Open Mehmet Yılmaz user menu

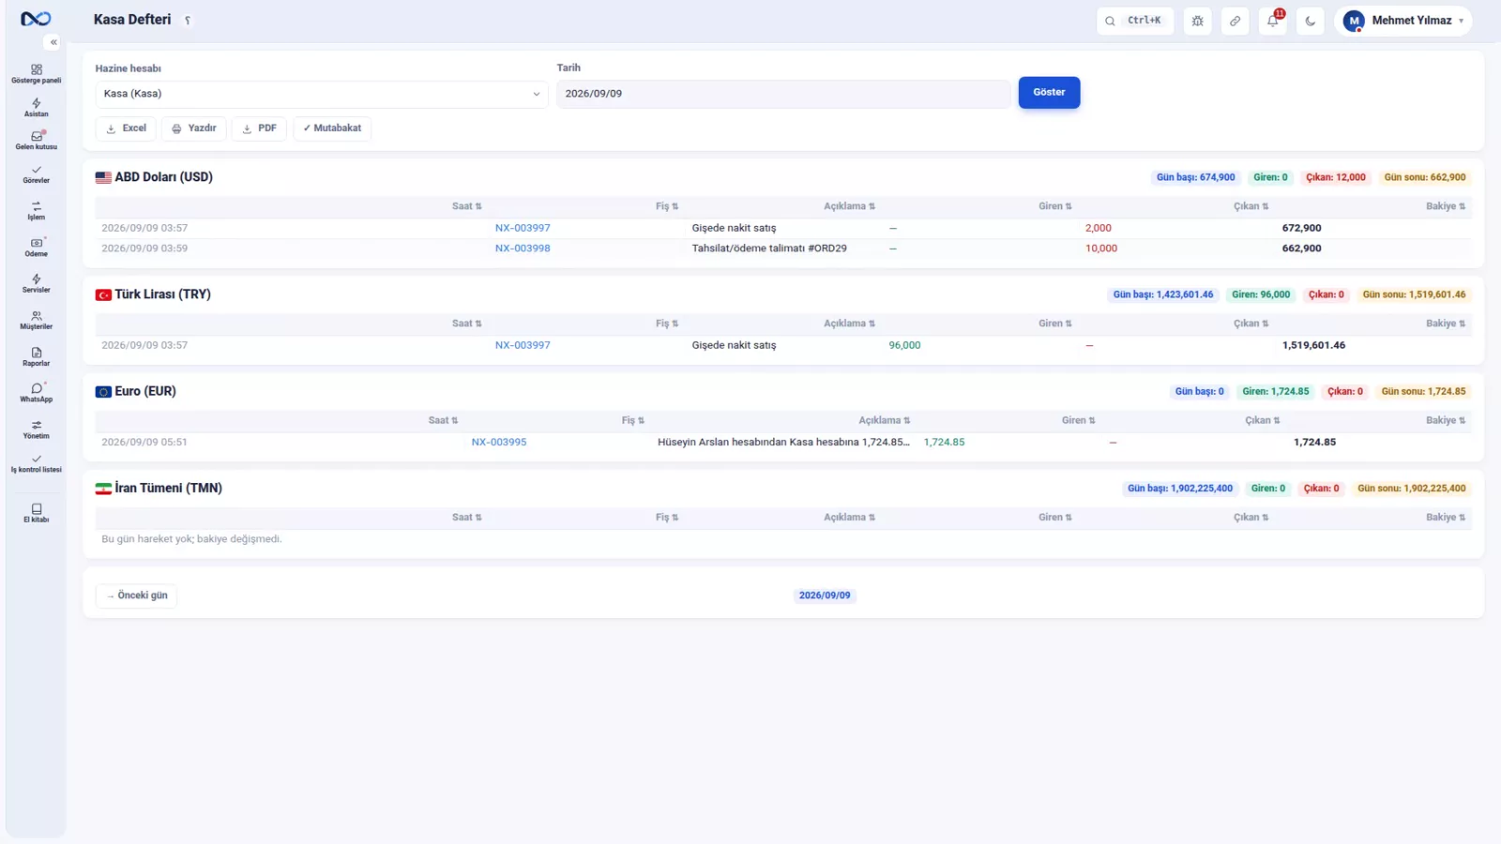click(x=1403, y=21)
